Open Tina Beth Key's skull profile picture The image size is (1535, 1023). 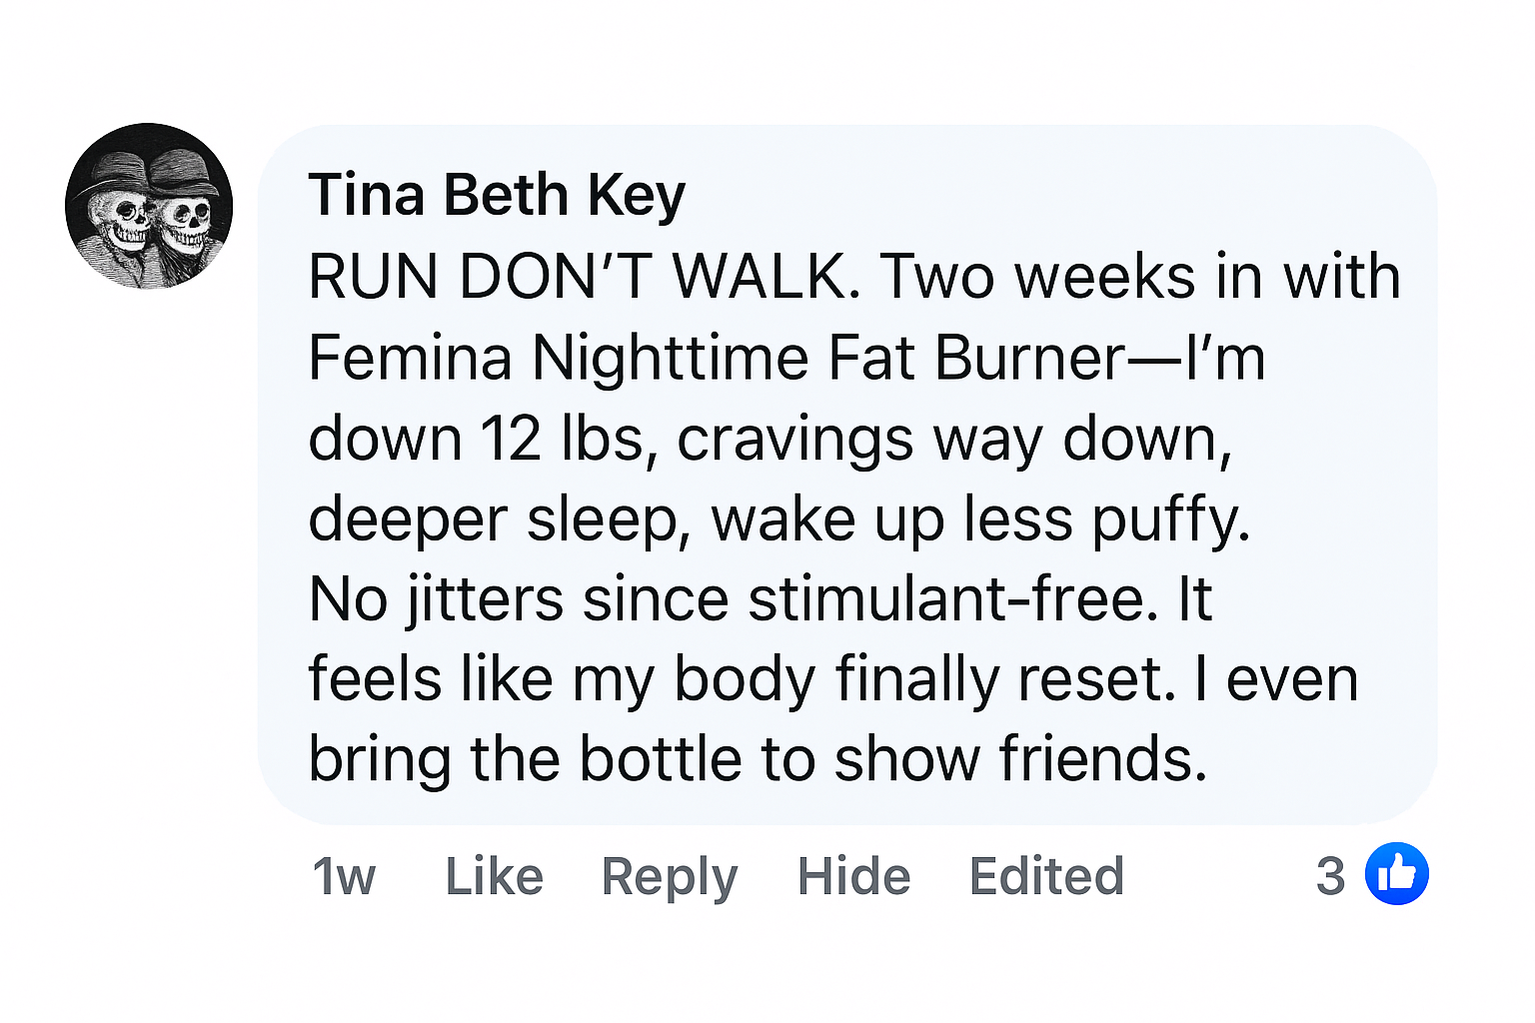149,207
